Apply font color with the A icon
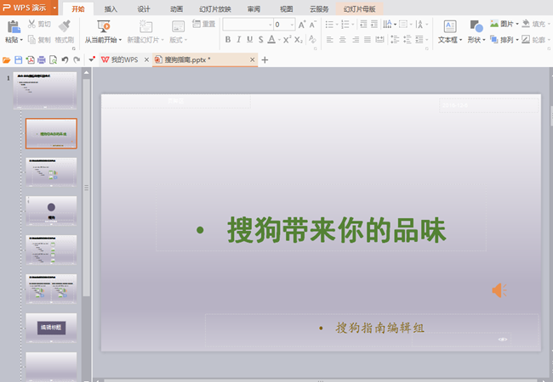Viewport: 553px width, 382px height. pos(271,39)
